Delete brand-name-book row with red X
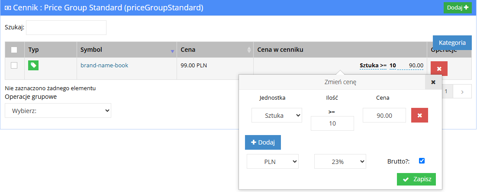The width and height of the screenshot is (477, 192). (439, 69)
